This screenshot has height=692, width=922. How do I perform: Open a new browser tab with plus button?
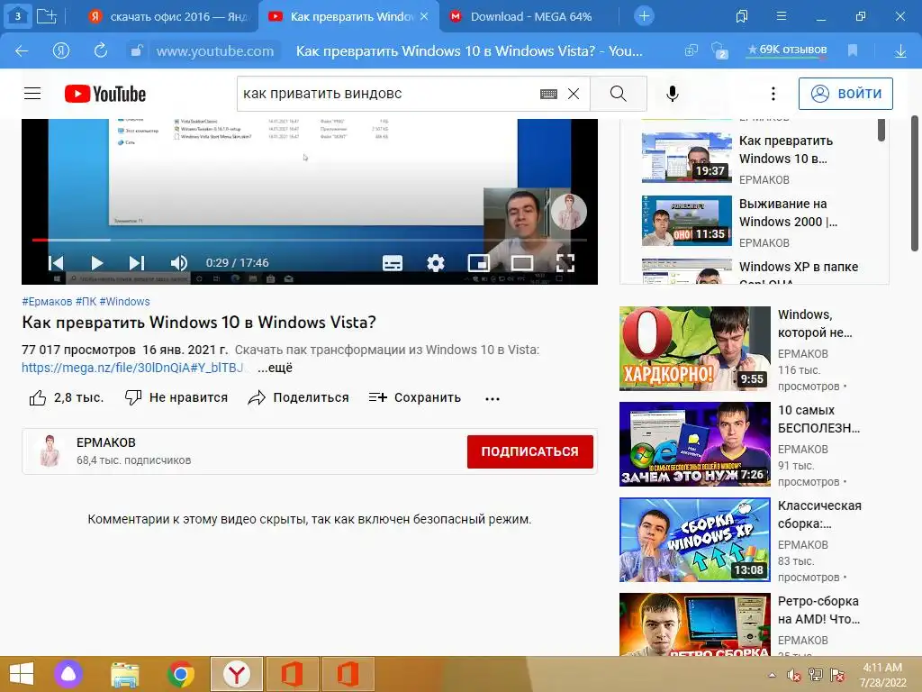click(x=644, y=16)
